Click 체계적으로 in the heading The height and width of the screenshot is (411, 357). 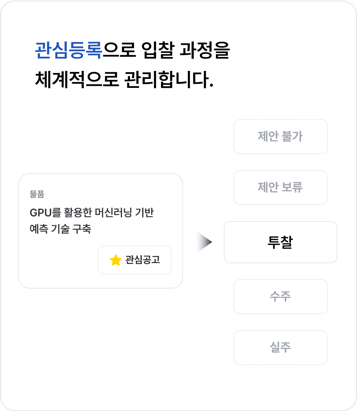(77, 79)
